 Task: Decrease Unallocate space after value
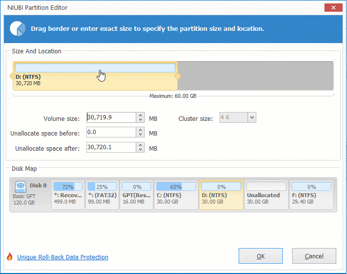[x=140, y=150]
